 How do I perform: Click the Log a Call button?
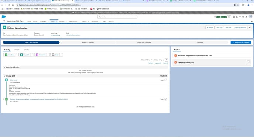point(25,55)
